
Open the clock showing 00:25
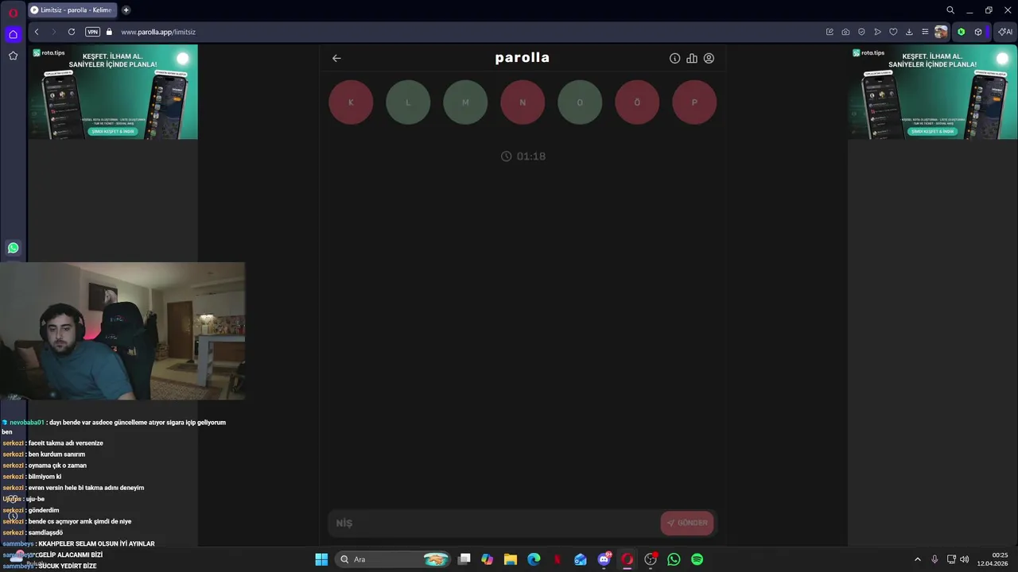[993, 559]
